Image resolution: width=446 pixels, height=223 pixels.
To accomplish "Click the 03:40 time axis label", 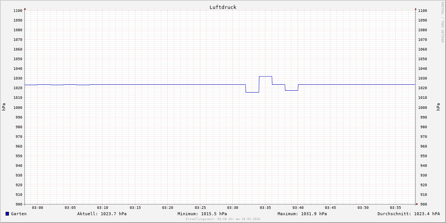I will 298,207.
